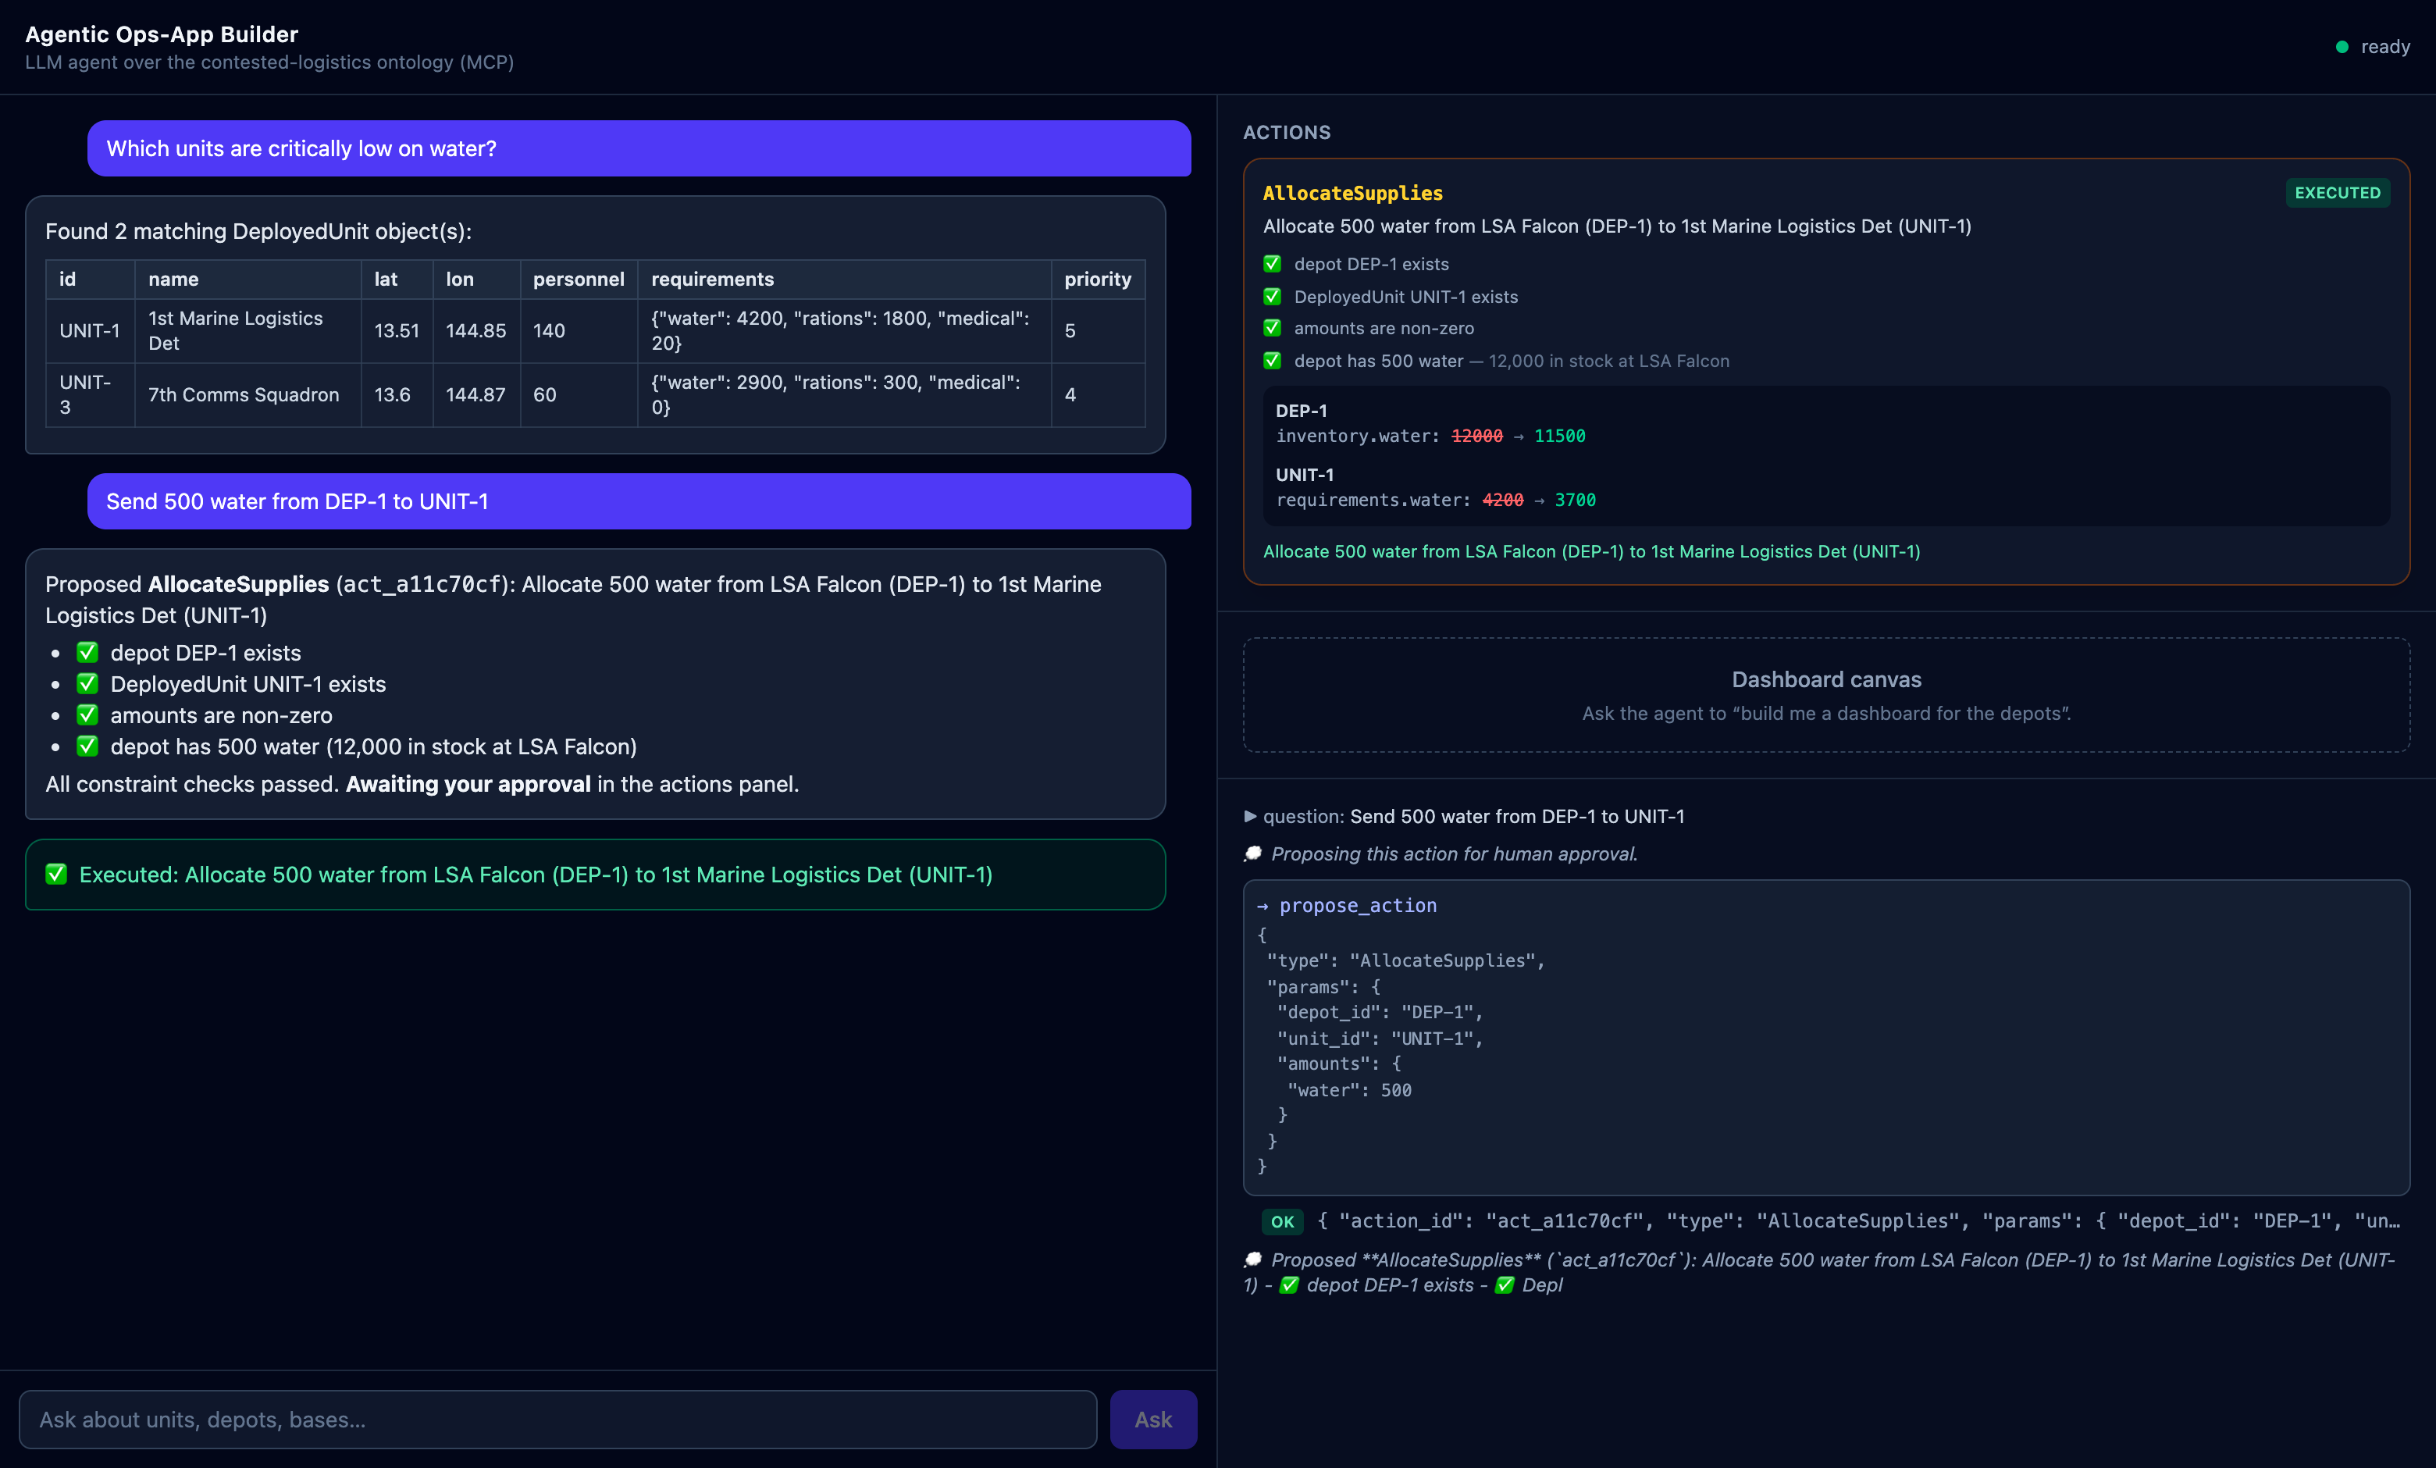Click the requirements cell with water 2900
This screenshot has height=1468, width=2436.
(x=844, y=394)
